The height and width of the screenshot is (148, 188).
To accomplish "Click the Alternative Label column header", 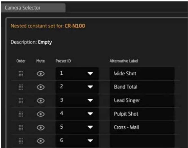I will click(x=124, y=61).
